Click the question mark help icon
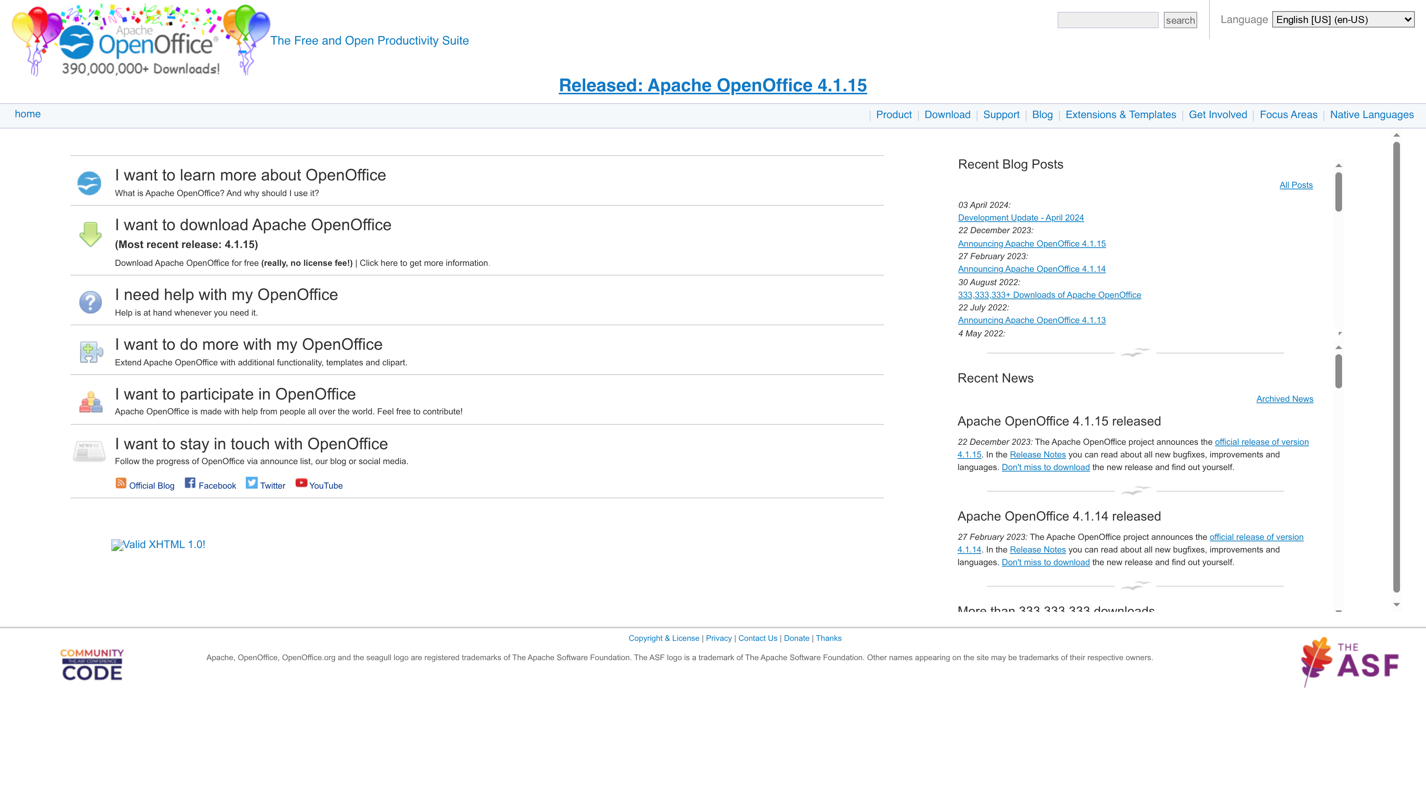This screenshot has width=1426, height=802. point(90,302)
